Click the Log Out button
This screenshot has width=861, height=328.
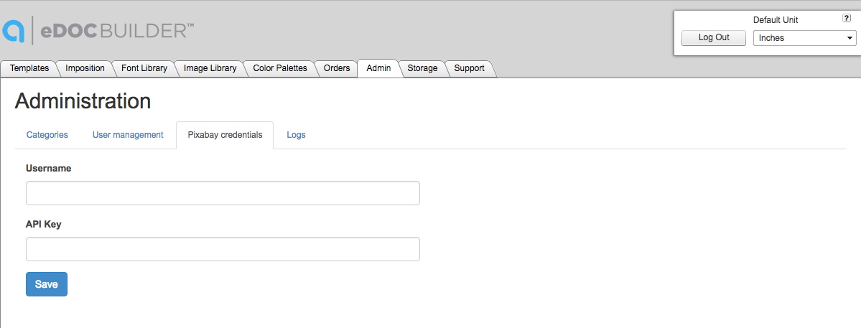pyautogui.click(x=714, y=37)
